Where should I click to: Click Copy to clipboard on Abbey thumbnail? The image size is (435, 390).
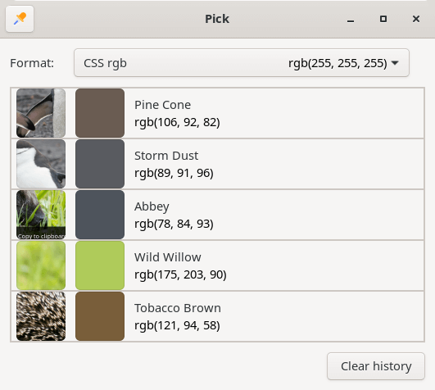41,236
